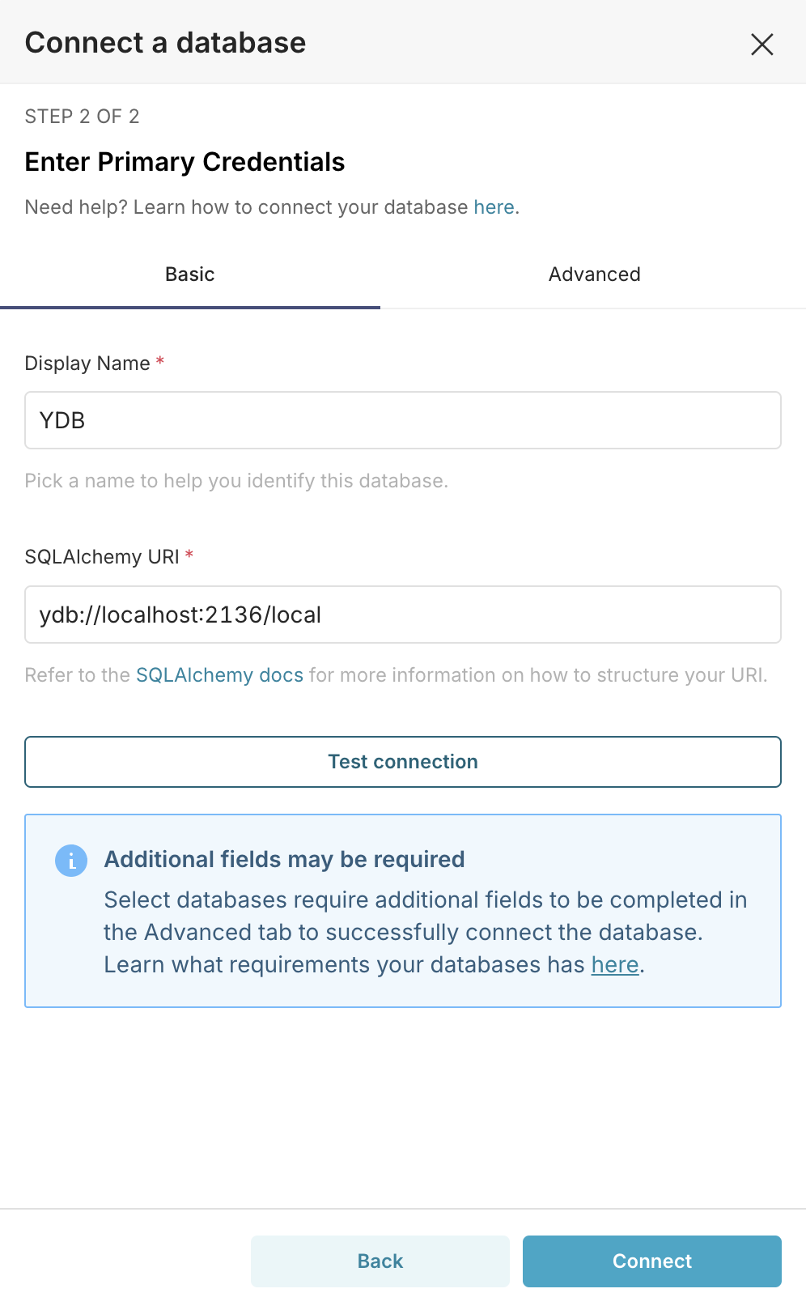The image size is (806, 1310).
Task: Click into the SQLAlchemy URI field
Action: [x=402, y=615]
